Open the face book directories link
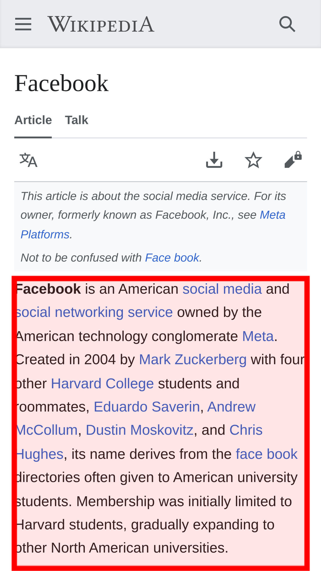 [x=267, y=454]
